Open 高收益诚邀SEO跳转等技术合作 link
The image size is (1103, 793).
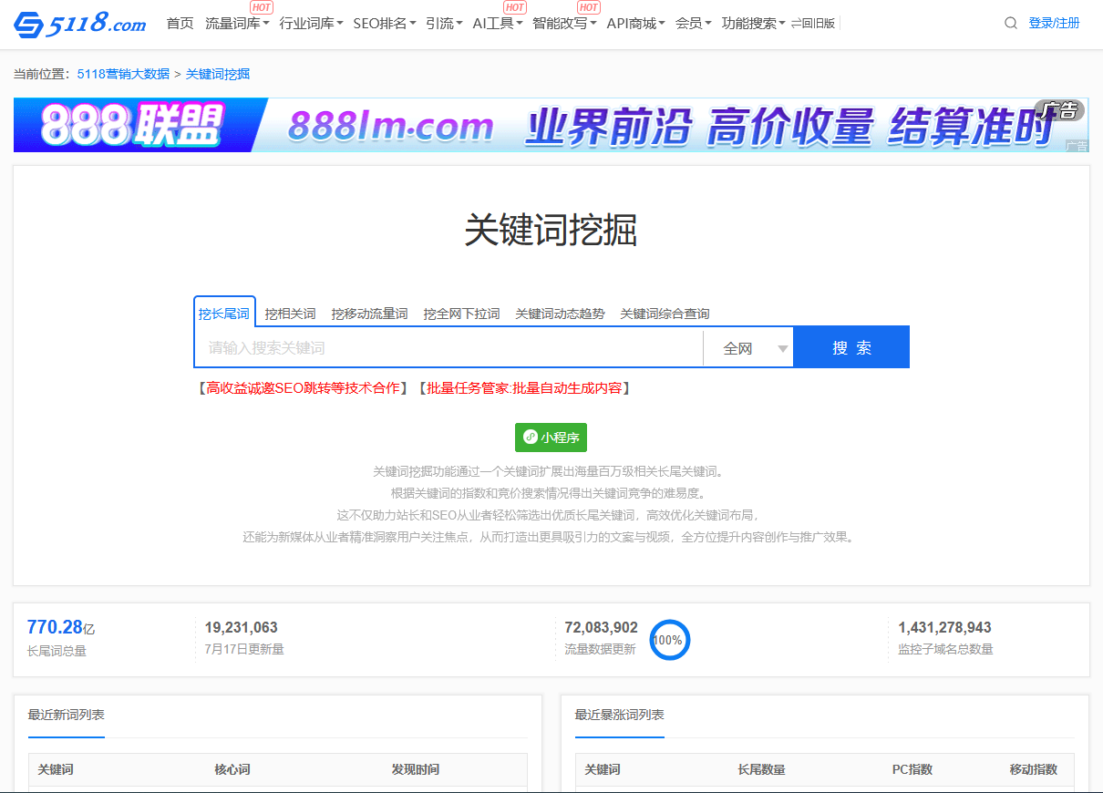303,388
